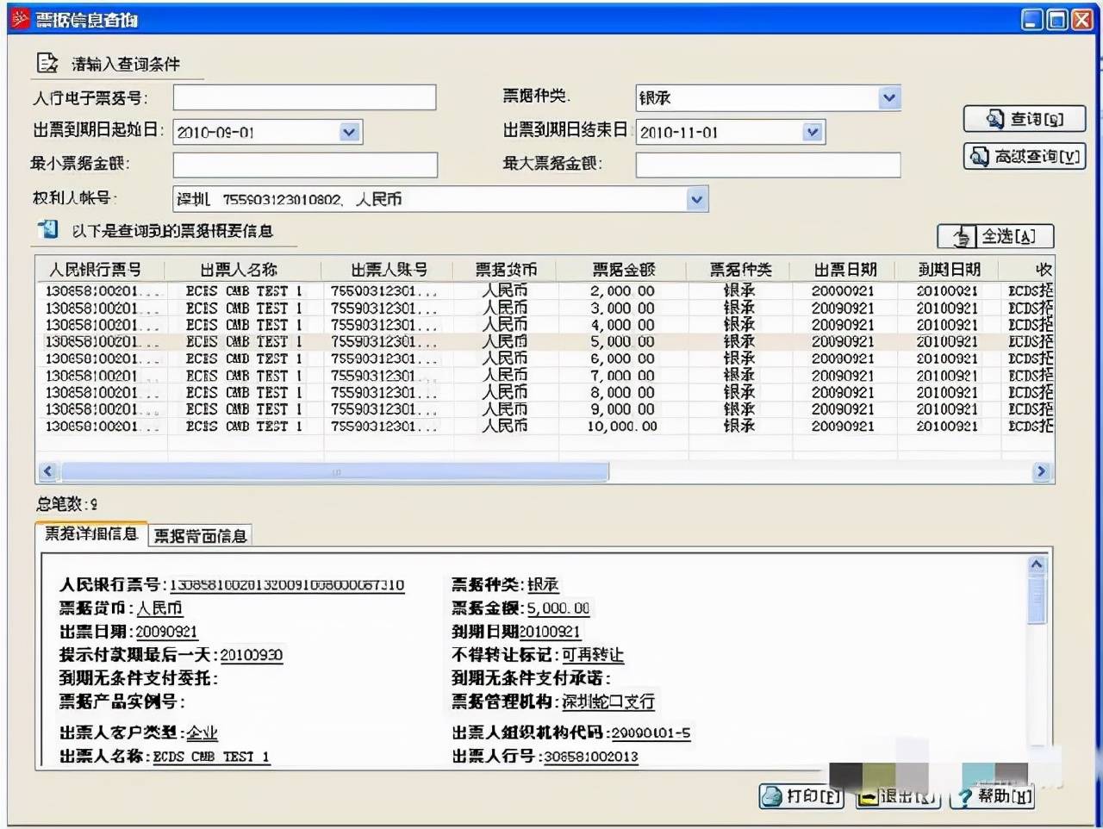
Task: Click the table horizontal scrollbar thumb
Action: click(334, 471)
